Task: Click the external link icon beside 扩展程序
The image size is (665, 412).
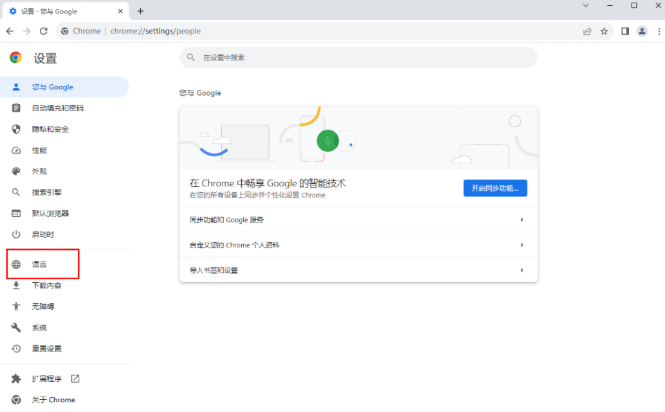Action: point(75,379)
